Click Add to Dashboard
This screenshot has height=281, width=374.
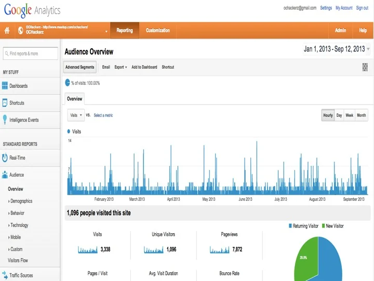[x=144, y=67]
